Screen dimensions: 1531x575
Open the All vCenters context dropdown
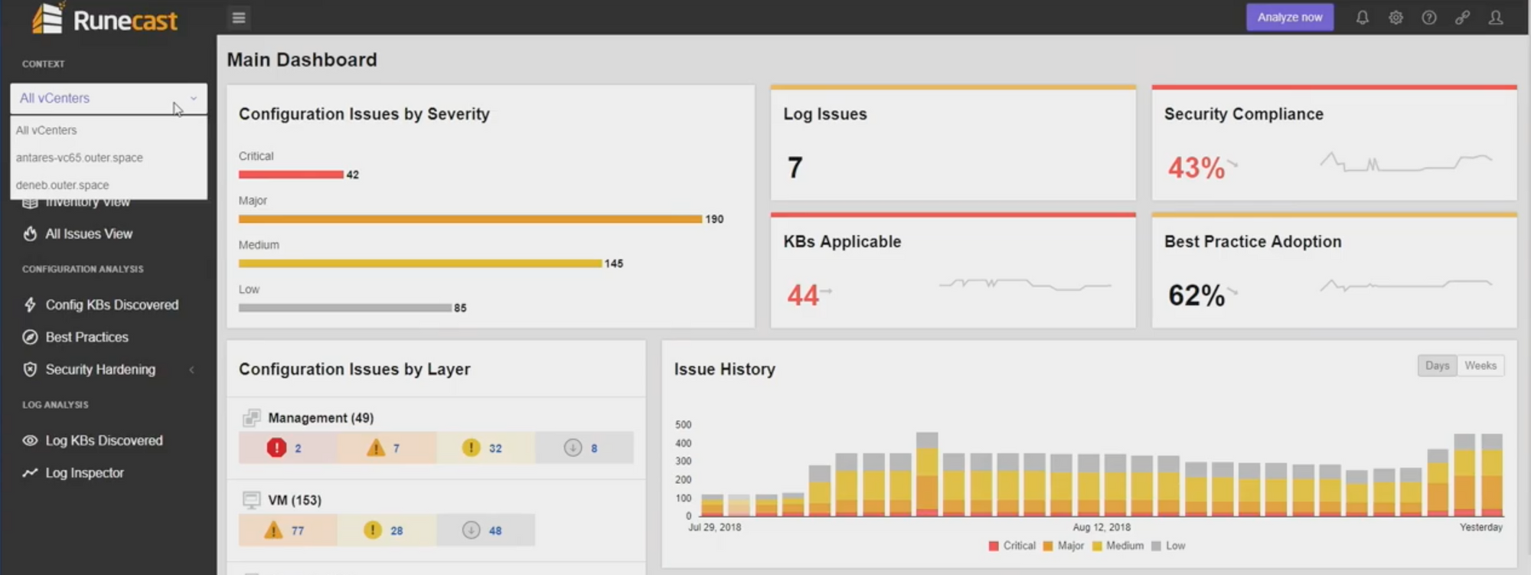[109, 98]
